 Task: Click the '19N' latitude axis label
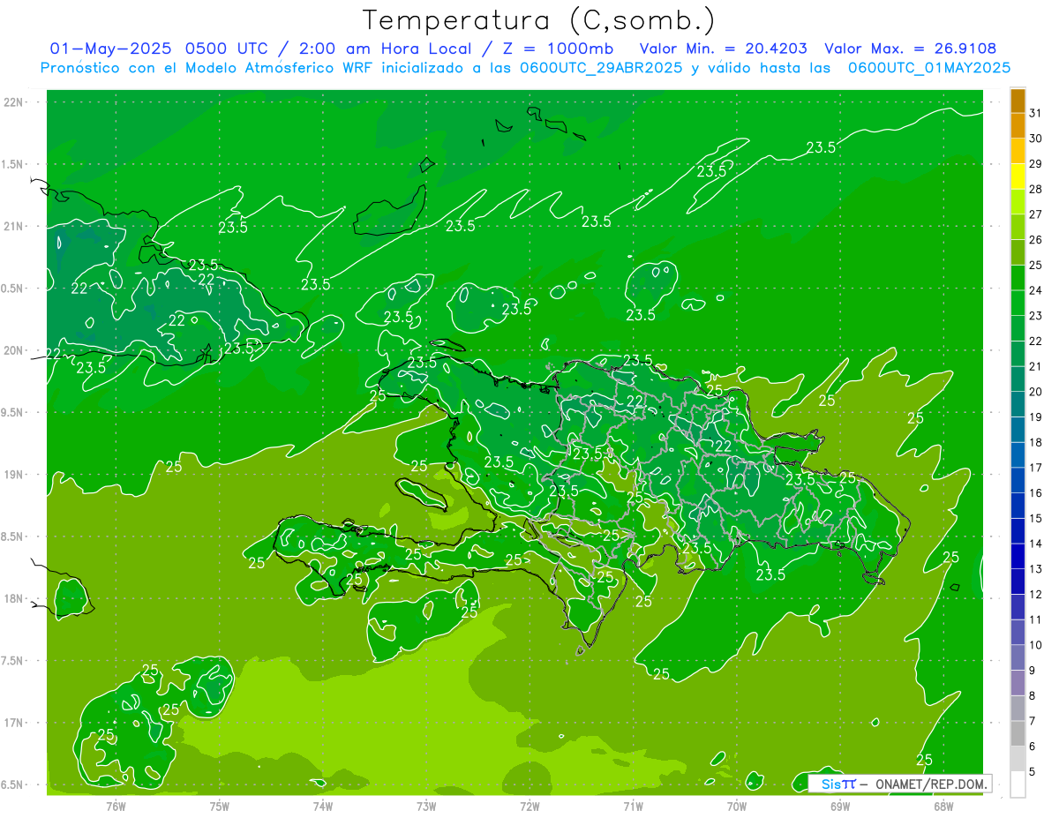[14, 475]
